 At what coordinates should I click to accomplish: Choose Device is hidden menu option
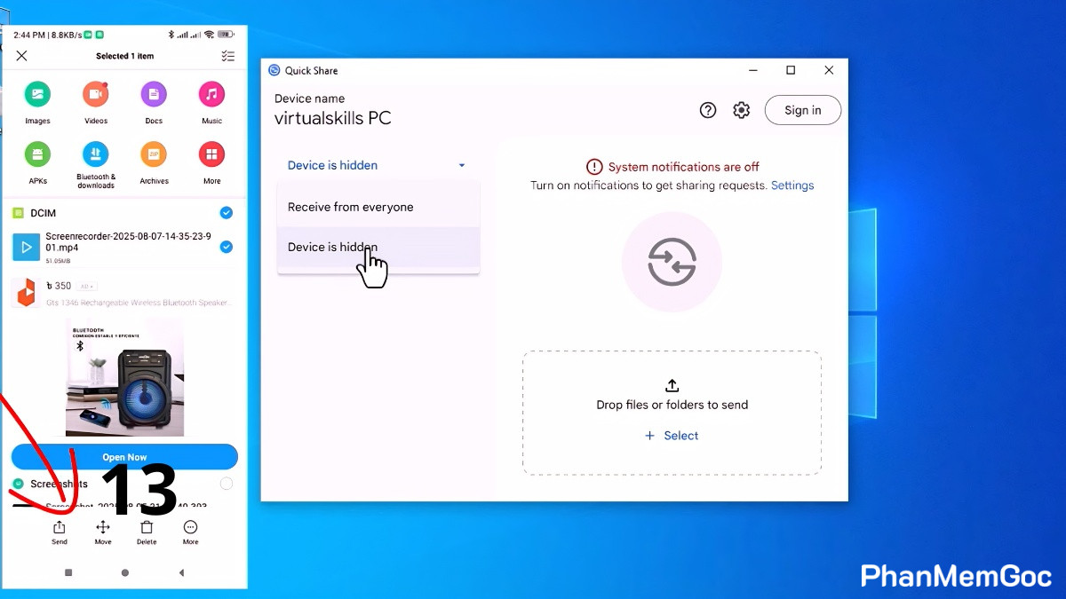click(378, 248)
